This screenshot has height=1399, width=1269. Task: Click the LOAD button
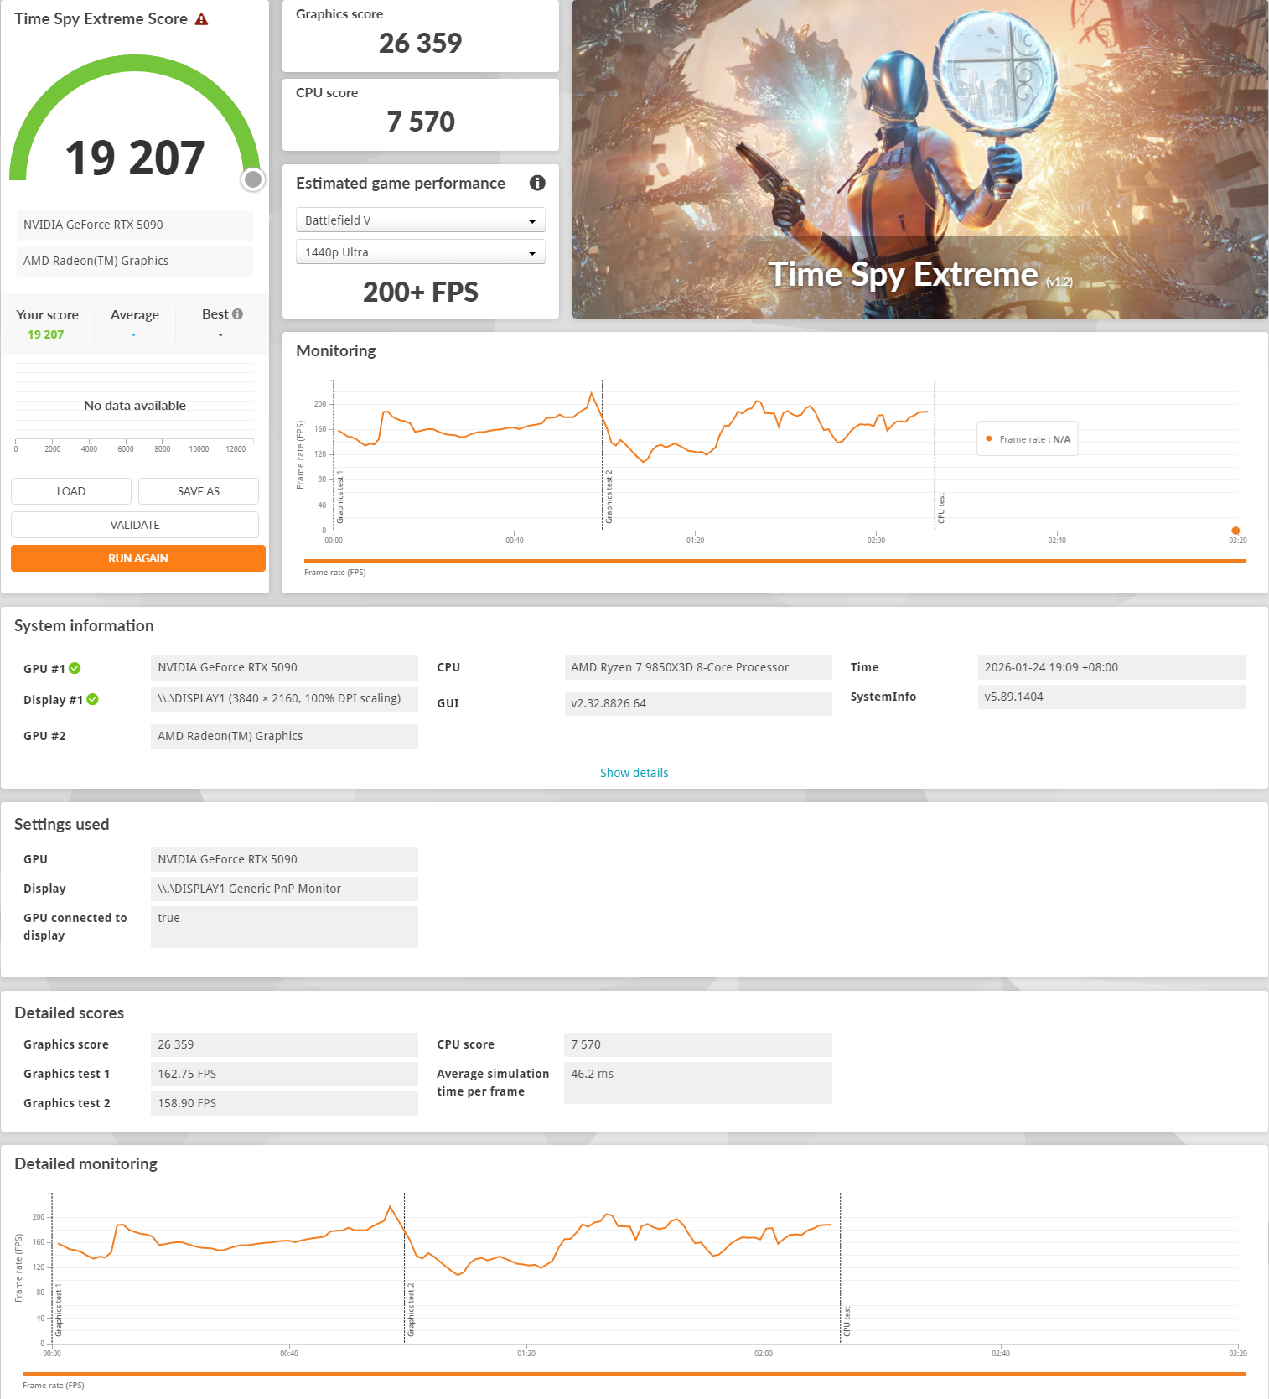pyautogui.click(x=71, y=491)
